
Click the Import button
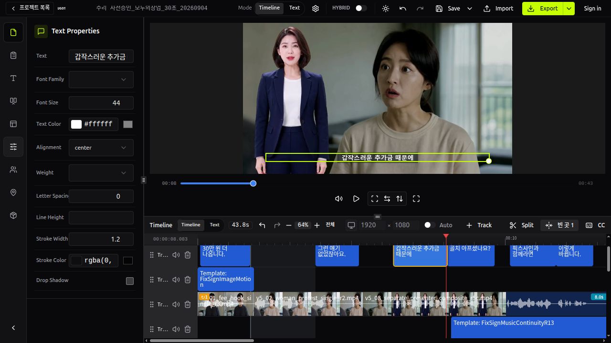[498, 8]
